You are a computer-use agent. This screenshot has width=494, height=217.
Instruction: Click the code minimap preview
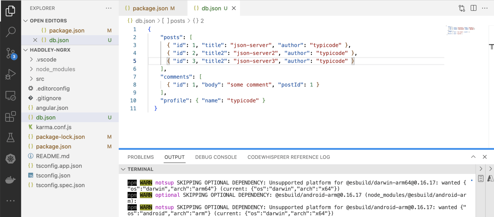pos(461,30)
